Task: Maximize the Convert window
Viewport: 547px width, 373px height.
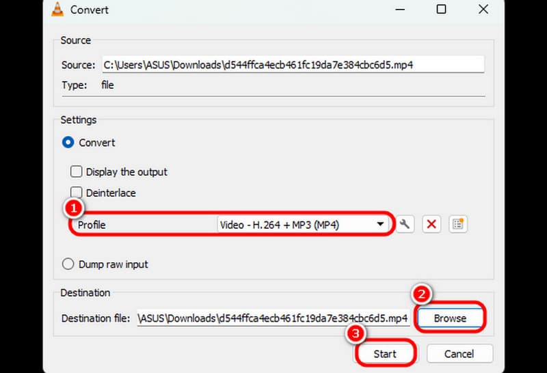Action: click(441, 10)
